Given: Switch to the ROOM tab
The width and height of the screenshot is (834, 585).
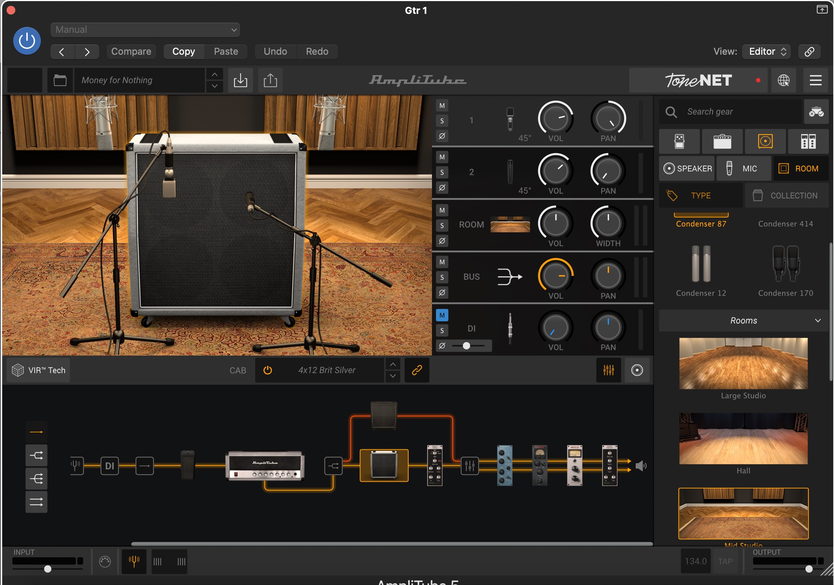Looking at the screenshot, I should (x=801, y=168).
